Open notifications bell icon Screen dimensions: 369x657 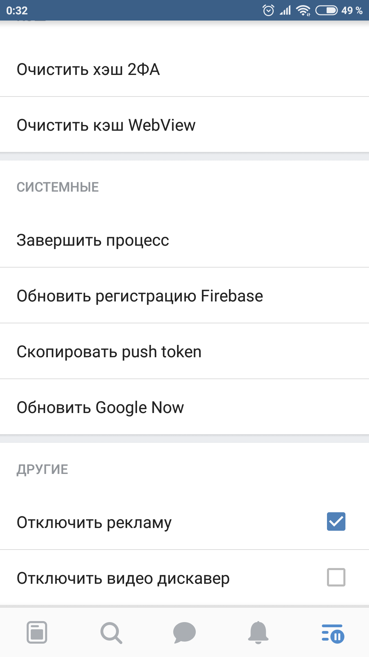pyautogui.click(x=258, y=632)
